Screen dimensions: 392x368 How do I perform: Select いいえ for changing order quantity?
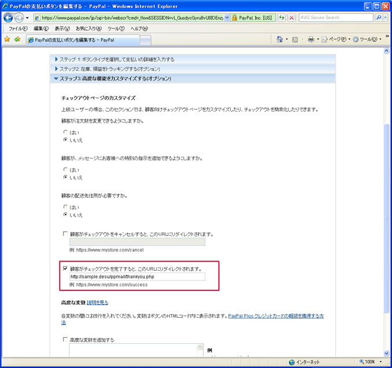pyautogui.click(x=65, y=139)
